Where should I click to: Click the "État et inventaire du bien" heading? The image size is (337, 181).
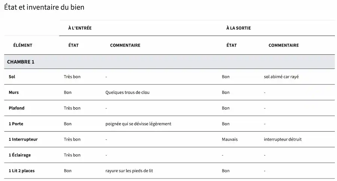tap(44, 7)
